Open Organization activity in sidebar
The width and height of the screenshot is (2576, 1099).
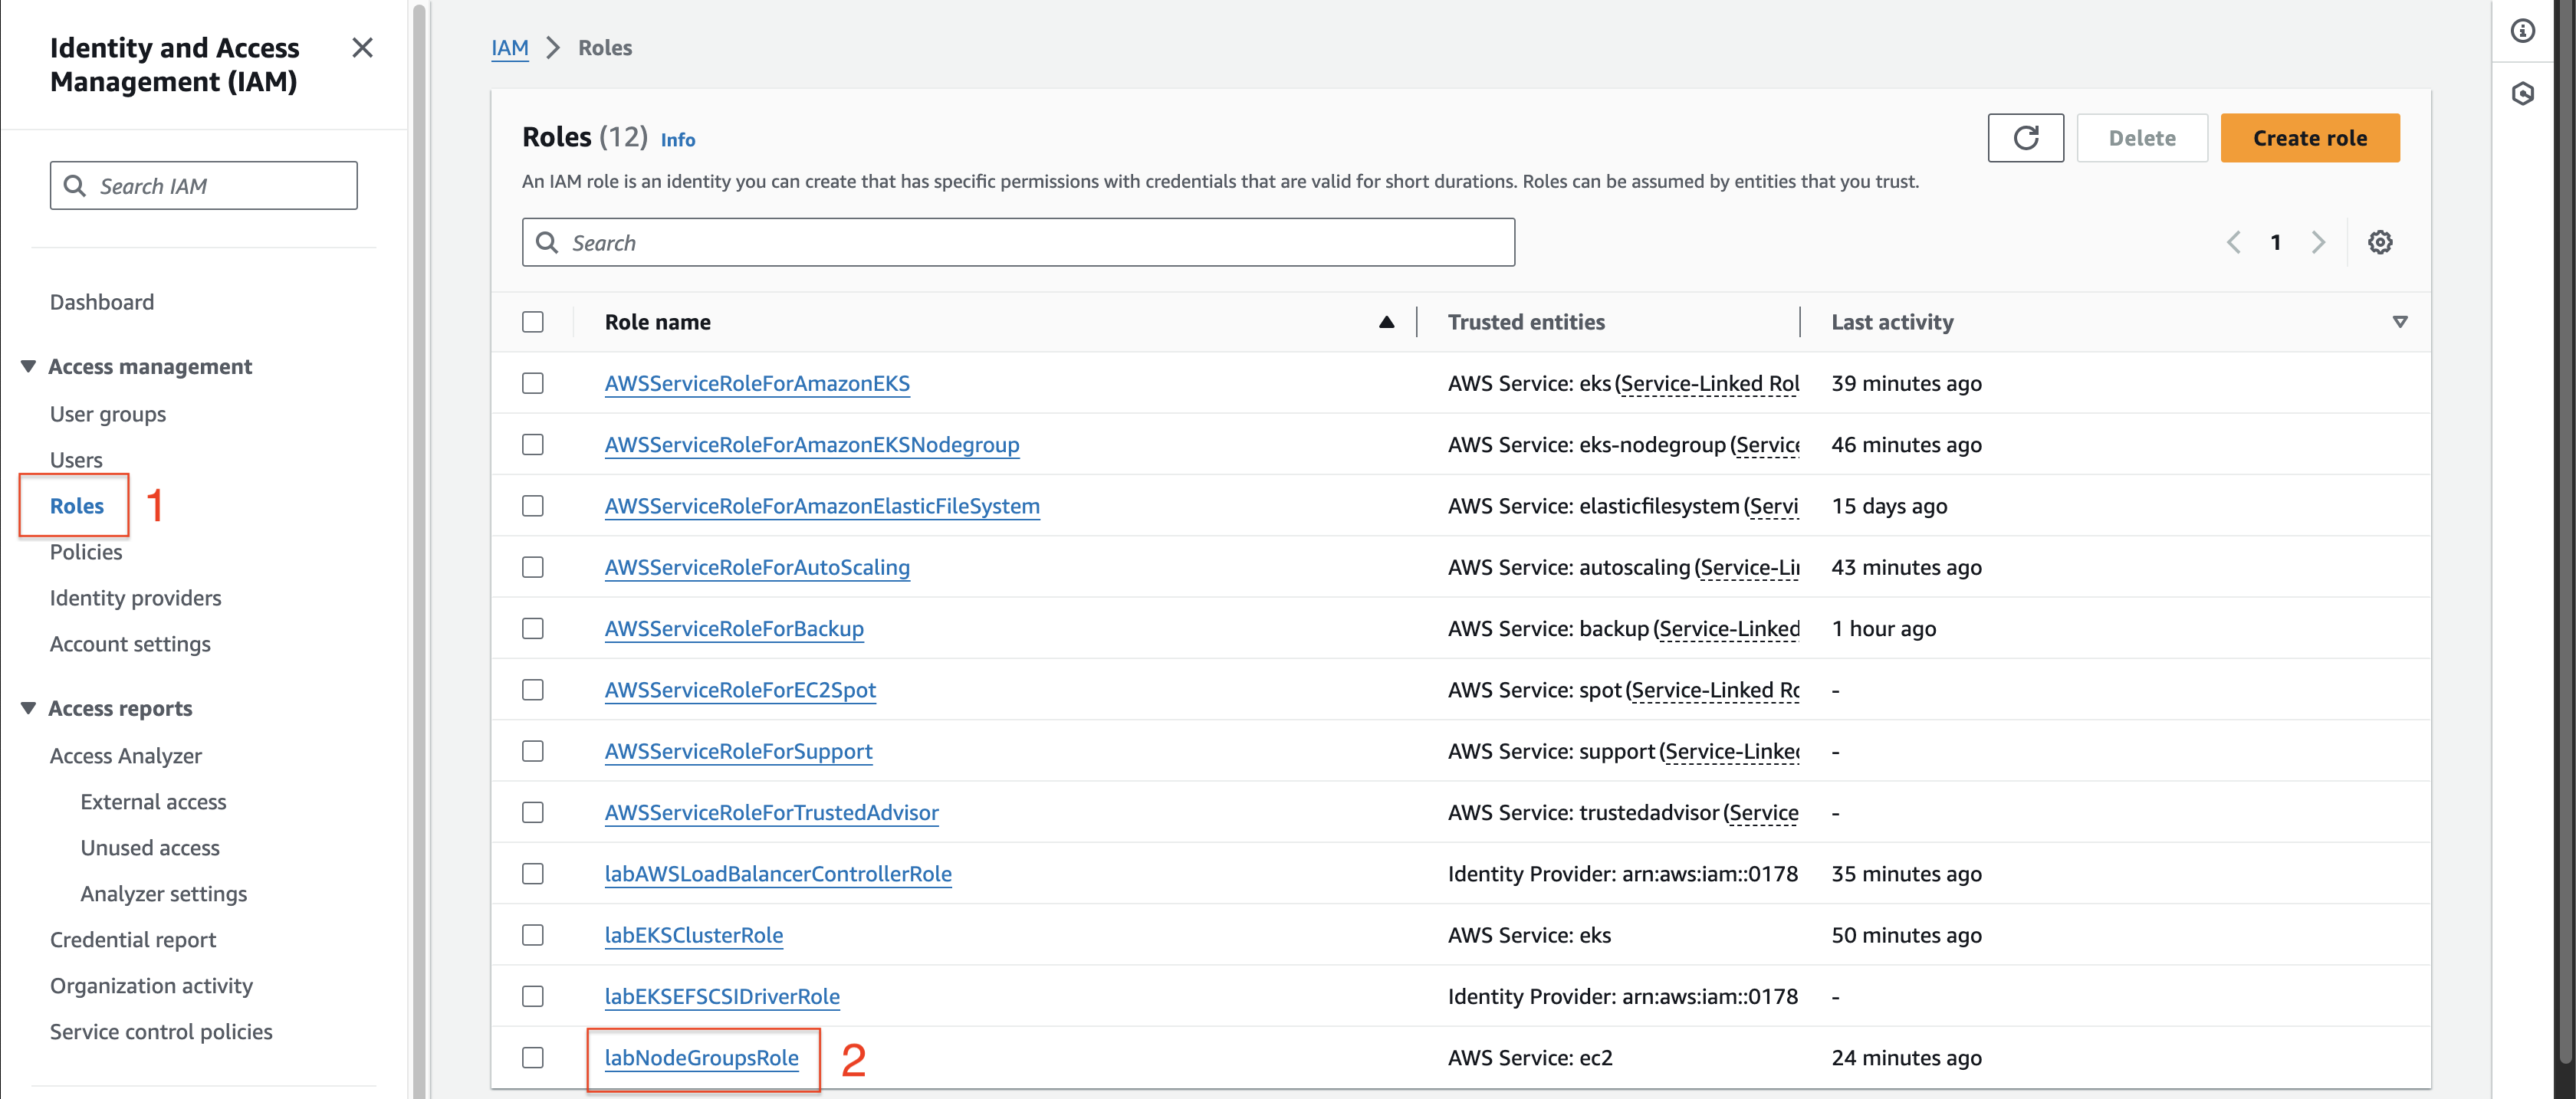point(151,986)
